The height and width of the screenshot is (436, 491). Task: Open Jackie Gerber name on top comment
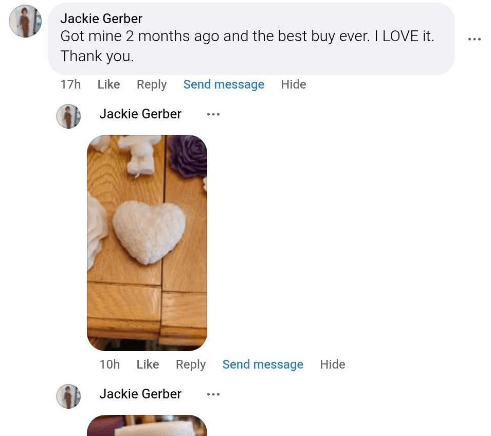[101, 19]
